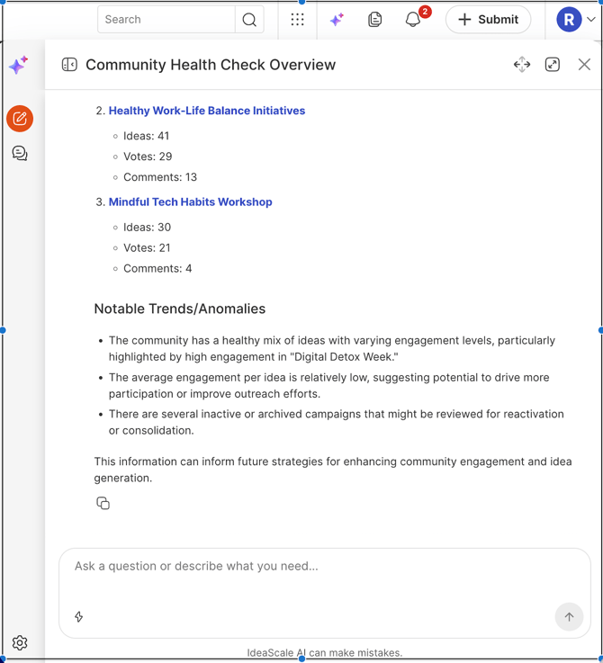Open chat history in left sidebar
The width and height of the screenshot is (603, 663).
(x=20, y=154)
